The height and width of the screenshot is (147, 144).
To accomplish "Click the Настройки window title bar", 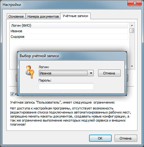I will [x=64, y=5].
